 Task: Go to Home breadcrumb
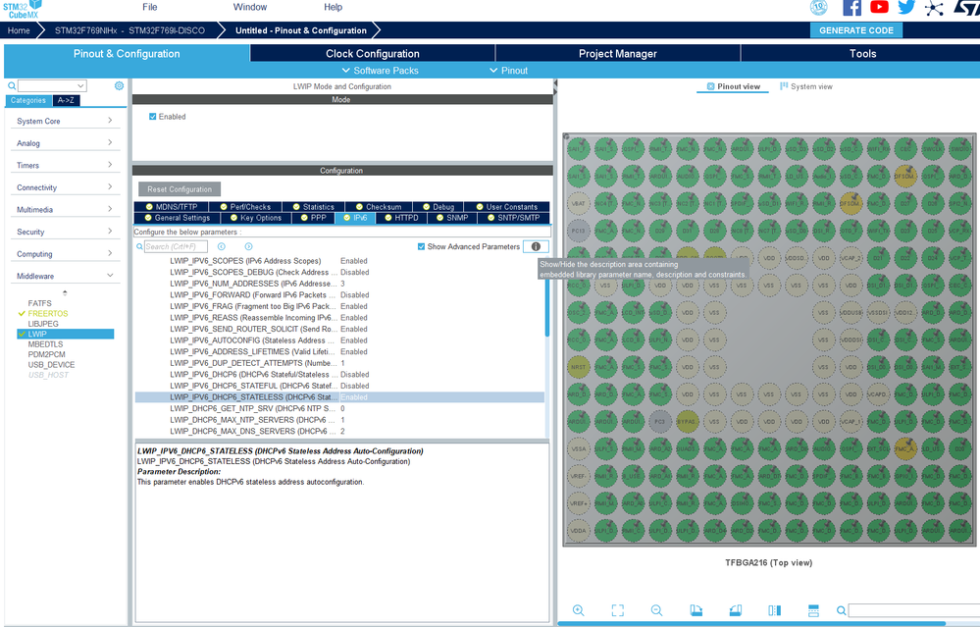coord(18,30)
